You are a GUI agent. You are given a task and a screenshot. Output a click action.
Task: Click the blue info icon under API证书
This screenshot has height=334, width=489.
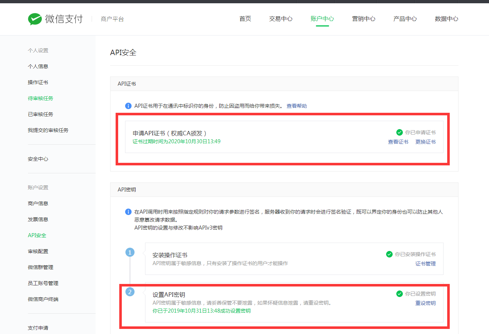click(x=128, y=106)
